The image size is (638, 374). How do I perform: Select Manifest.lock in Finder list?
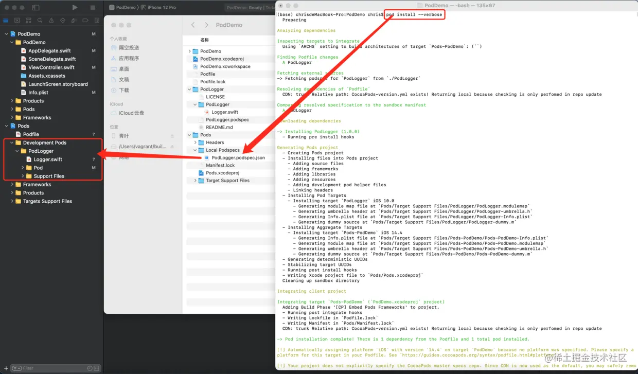(x=220, y=165)
